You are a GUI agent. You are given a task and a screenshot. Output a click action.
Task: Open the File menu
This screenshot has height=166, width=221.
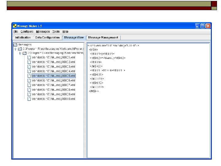(16, 31)
